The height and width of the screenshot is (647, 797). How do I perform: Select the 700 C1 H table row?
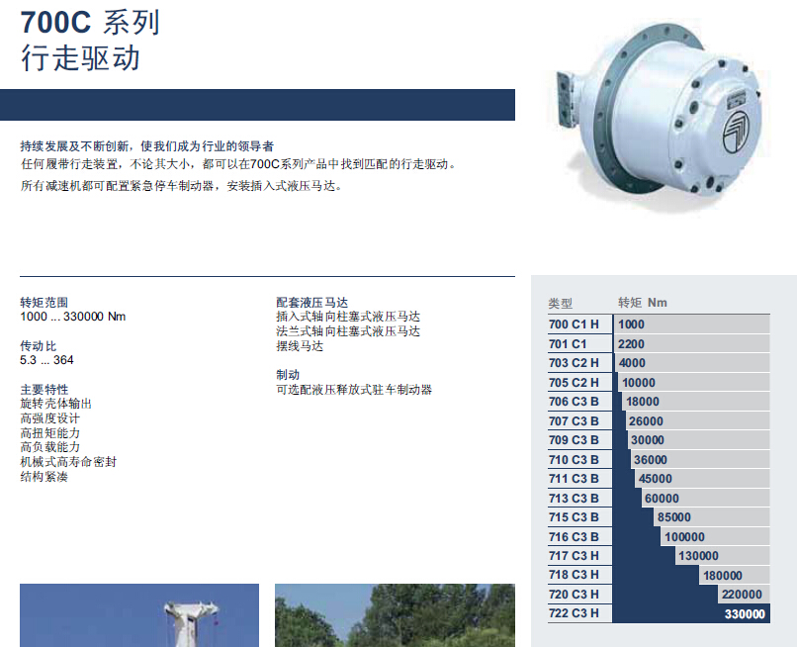point(658,324)
